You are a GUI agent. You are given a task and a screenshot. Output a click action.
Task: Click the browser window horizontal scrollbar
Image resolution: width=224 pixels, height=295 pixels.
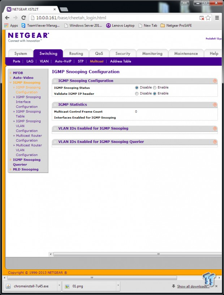click(x=92, y=278)
